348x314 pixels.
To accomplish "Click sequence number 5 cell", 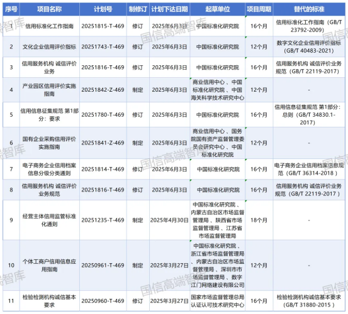I will point(11,115).
